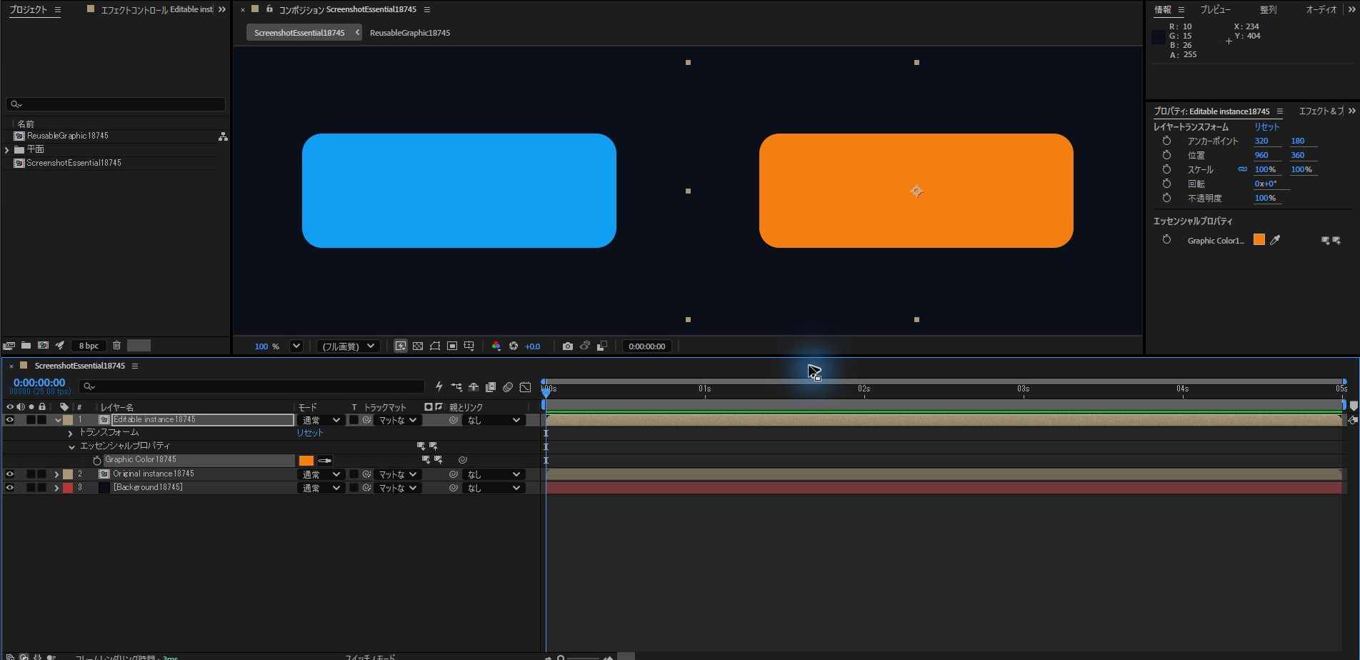Take a snapshot with the camera icon

click(568, 346)
